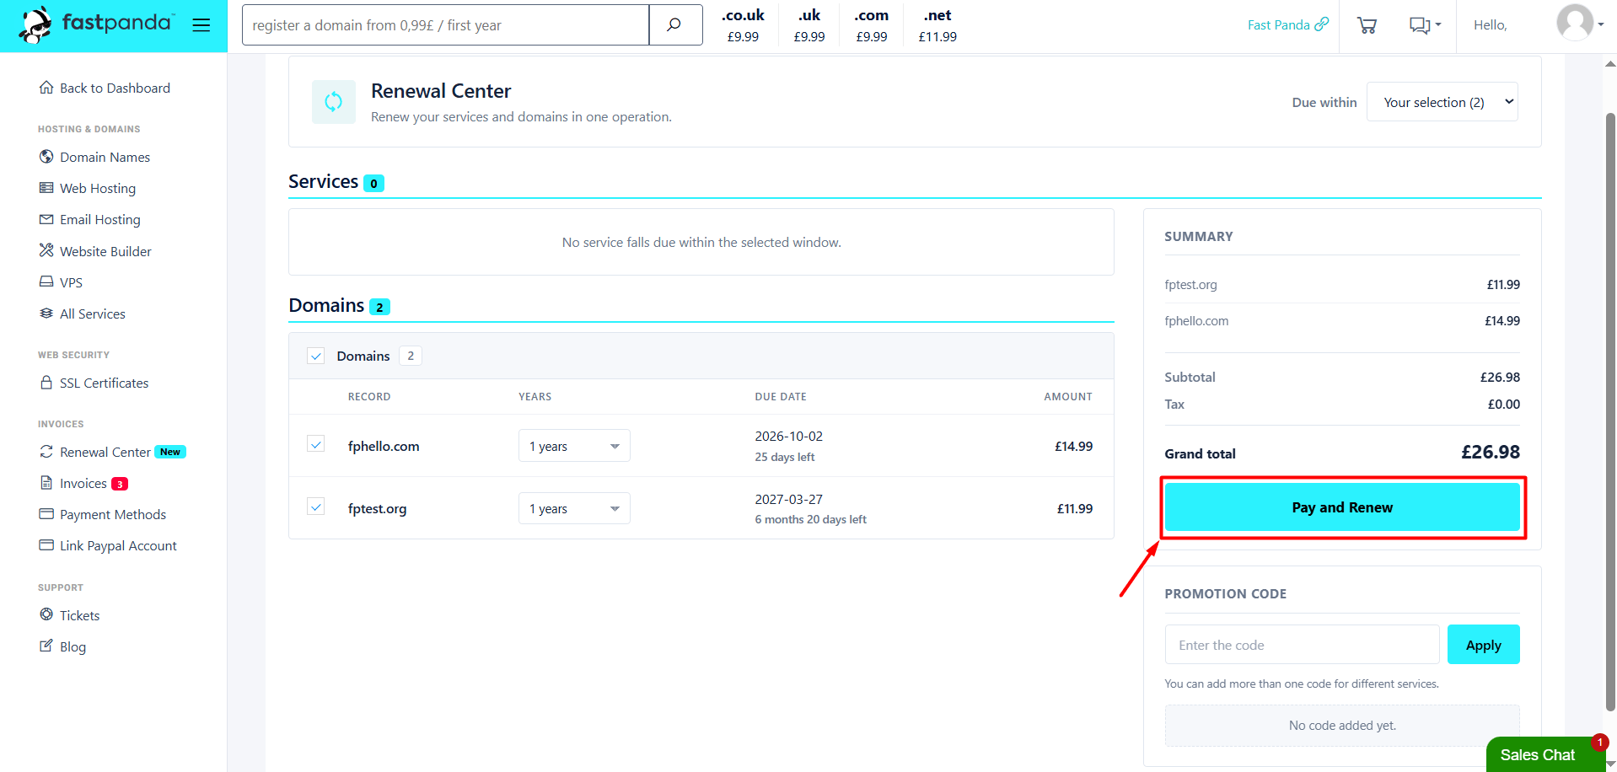Image resolution: width=1617 pixels, height=772 pixels.
Task: Apply the promotion code
Action: (1484, 645)
